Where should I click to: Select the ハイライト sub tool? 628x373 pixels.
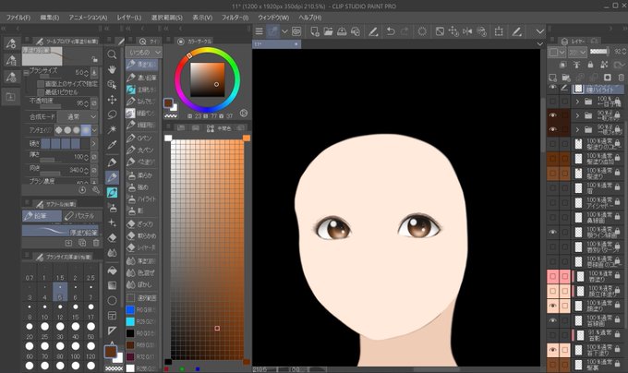click(x=142, y=199)
